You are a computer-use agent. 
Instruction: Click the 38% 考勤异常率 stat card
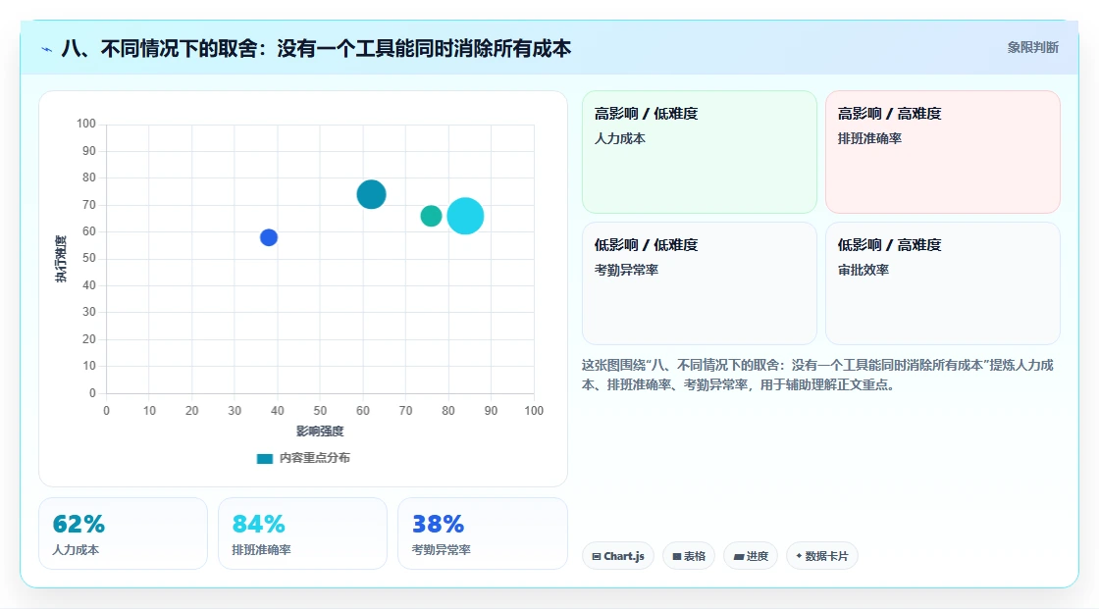[x=482, y=533]
